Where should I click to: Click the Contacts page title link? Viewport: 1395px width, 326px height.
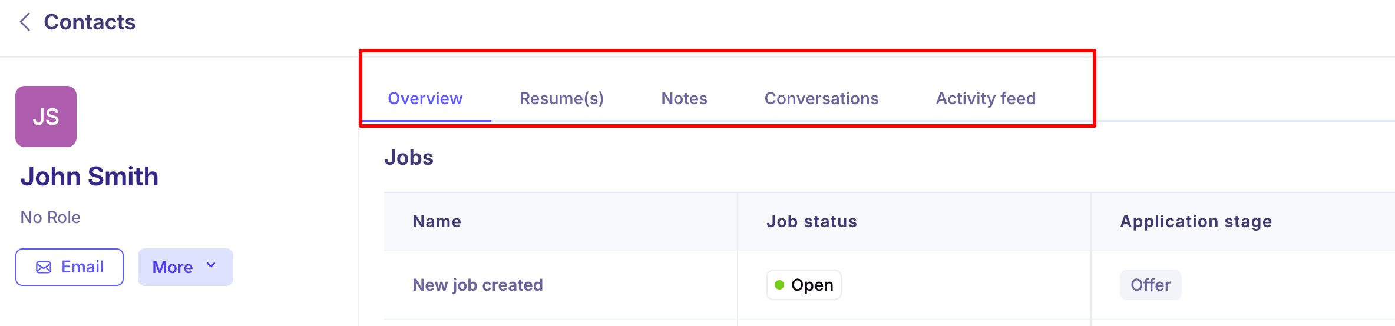point(90,22)
